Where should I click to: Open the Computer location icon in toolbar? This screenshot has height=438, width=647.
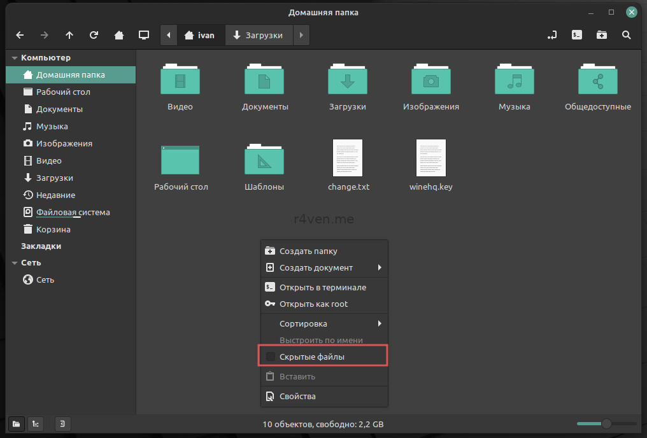144,35
